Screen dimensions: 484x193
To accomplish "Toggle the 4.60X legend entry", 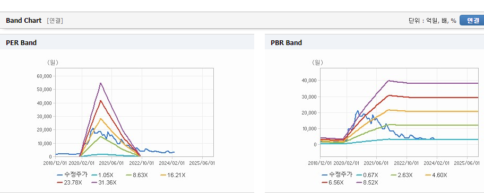I will (x=436, y=175).
